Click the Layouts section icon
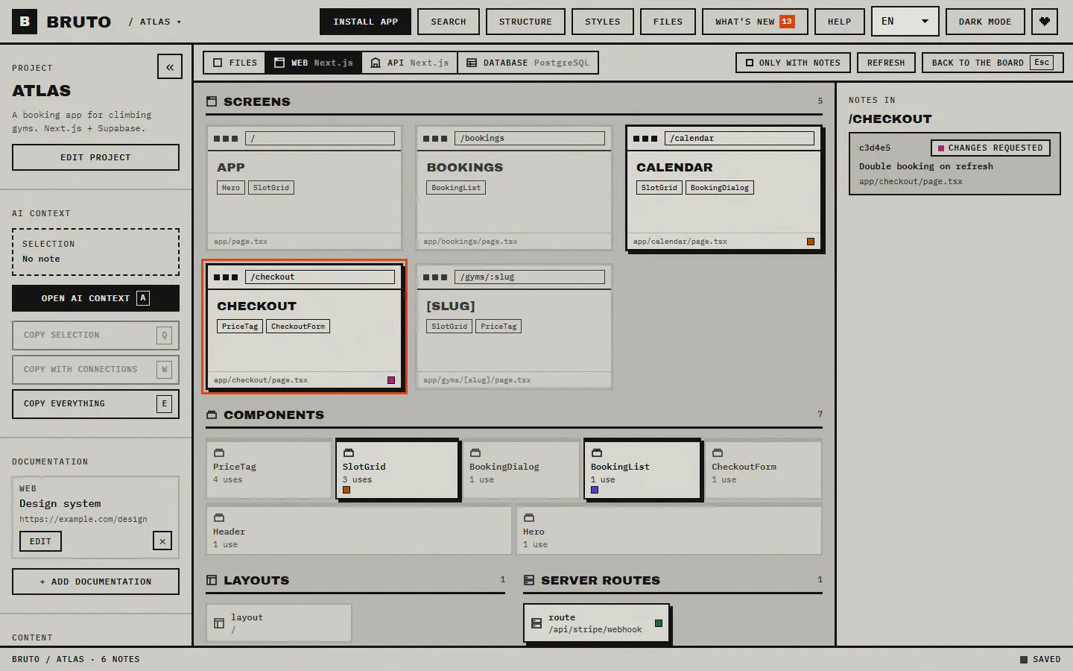The height and width of the screenshot is (671, 1073). coord(212,580)
